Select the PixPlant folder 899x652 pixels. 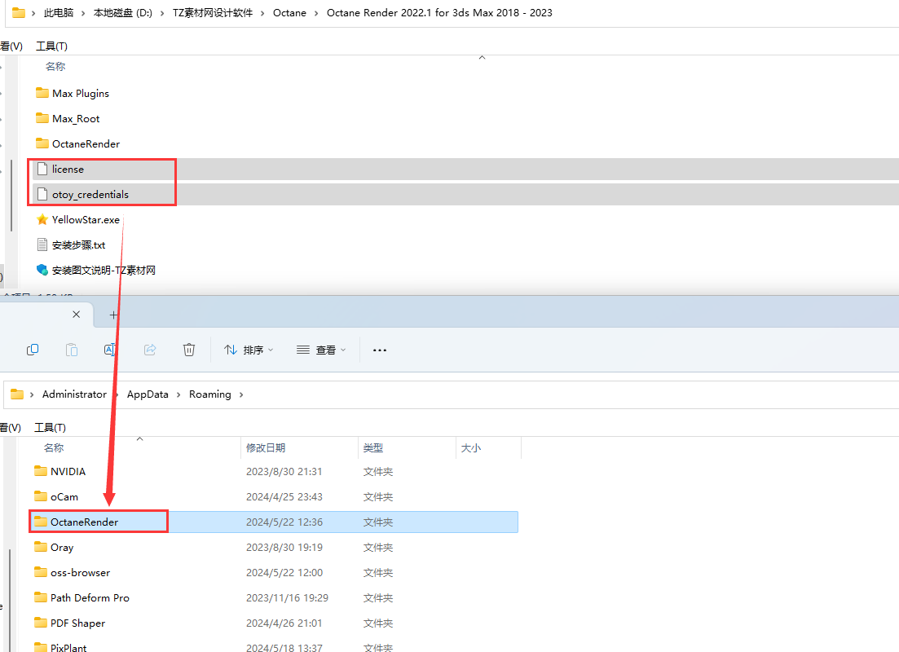pyautogui.click(x=60, y=647)
